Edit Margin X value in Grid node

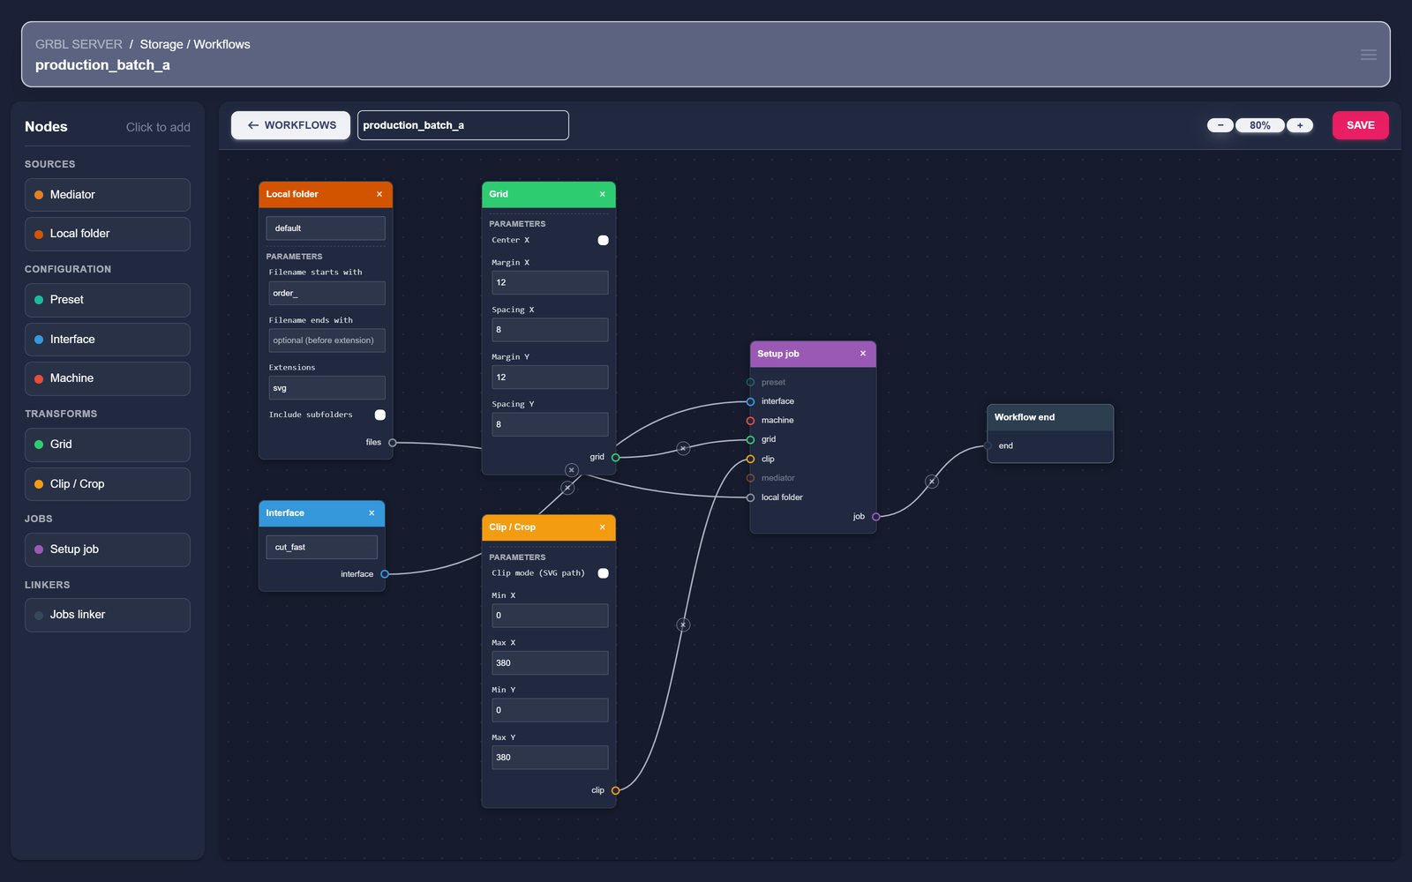pos(550,282)
